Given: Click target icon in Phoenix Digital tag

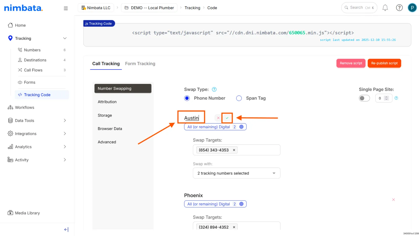Looking at the screenshot, I should (241, 204).
